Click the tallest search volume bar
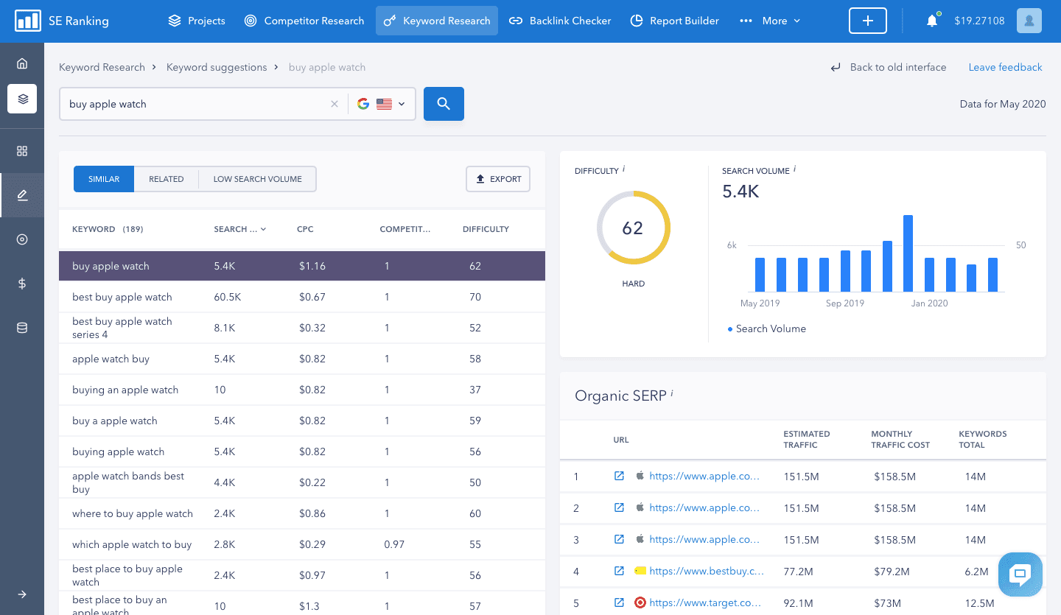This screenshot has width=1061, height=615. click(x=908, y=253)
